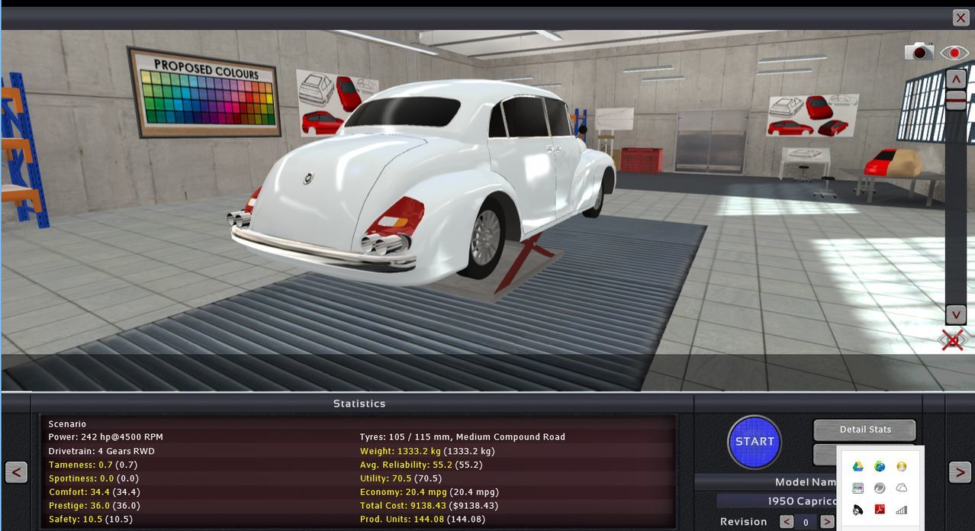Click the camera zoom down arrow

(x=956, y=314)
